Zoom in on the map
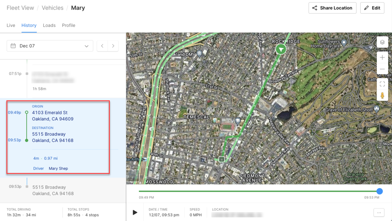This screenshot has height=221, width=392. 382,57
